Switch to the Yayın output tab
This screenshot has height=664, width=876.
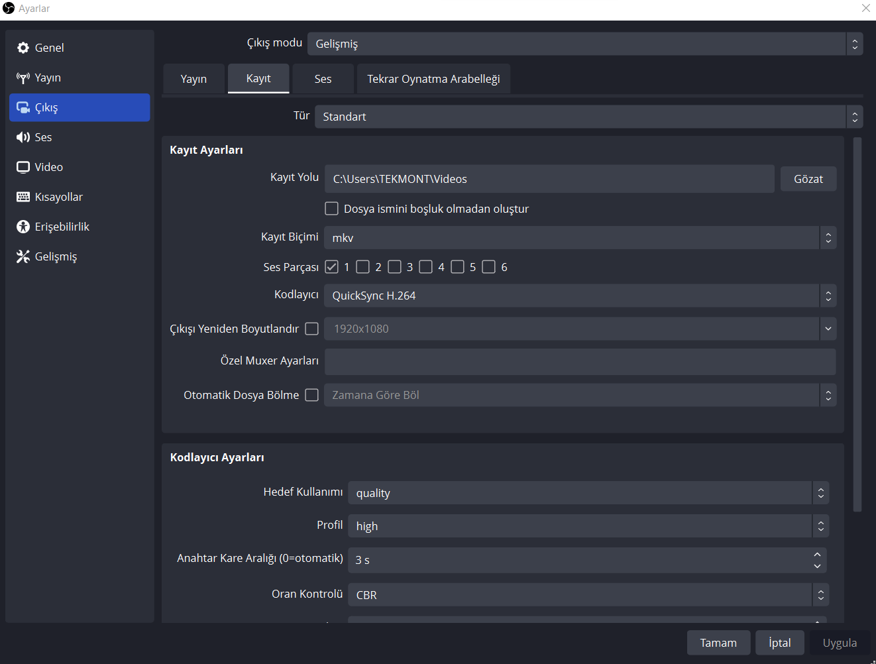click(194, 79)
